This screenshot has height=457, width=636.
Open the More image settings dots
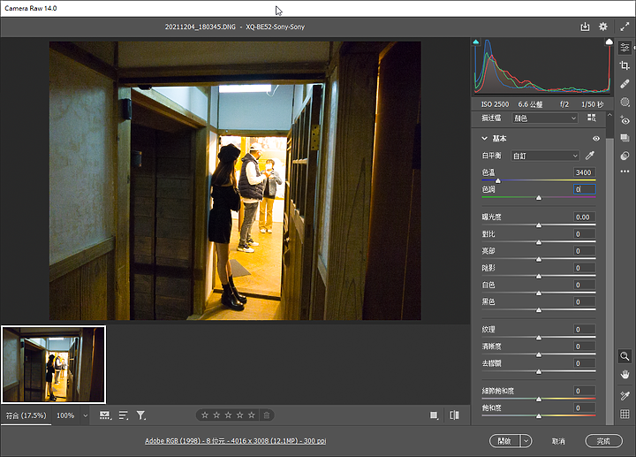point(625,171)
